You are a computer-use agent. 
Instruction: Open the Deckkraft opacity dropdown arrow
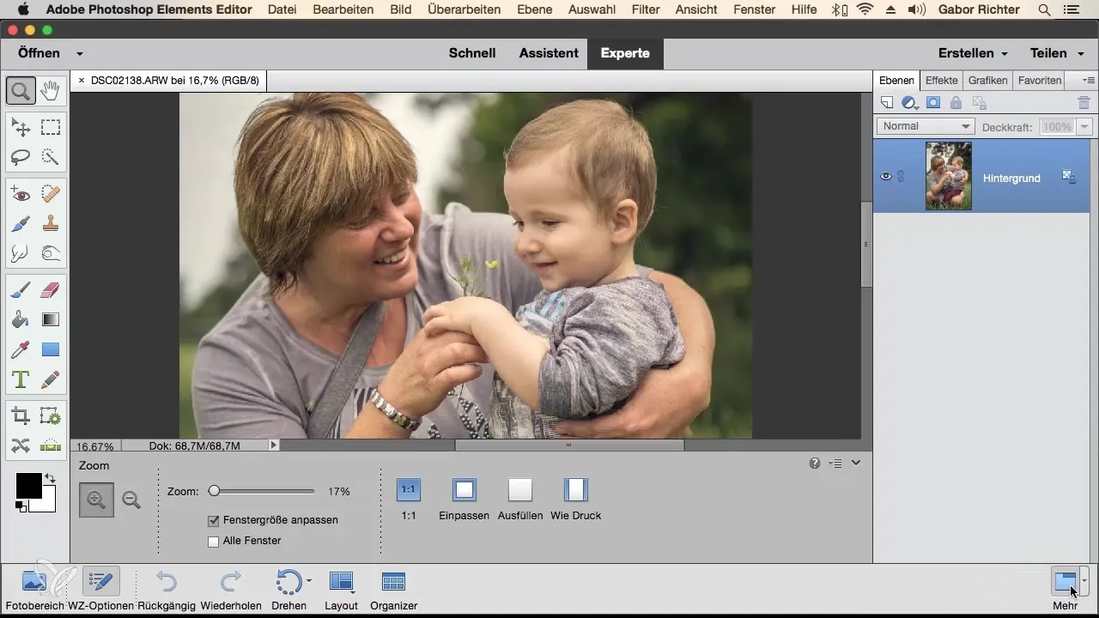[1084, 126]
